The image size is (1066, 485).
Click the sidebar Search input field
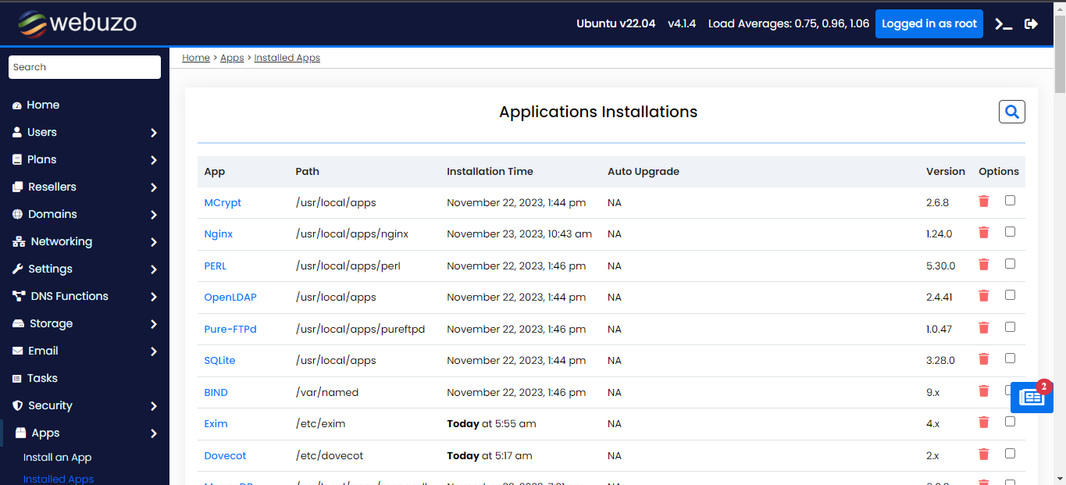[84, 67]
